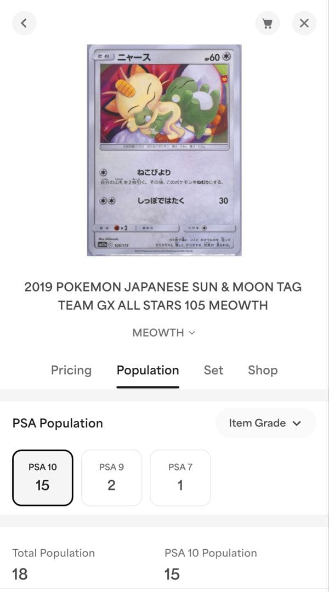Click the PSA Population heading
The image size is (329, 592).
(x=58, y=423)
